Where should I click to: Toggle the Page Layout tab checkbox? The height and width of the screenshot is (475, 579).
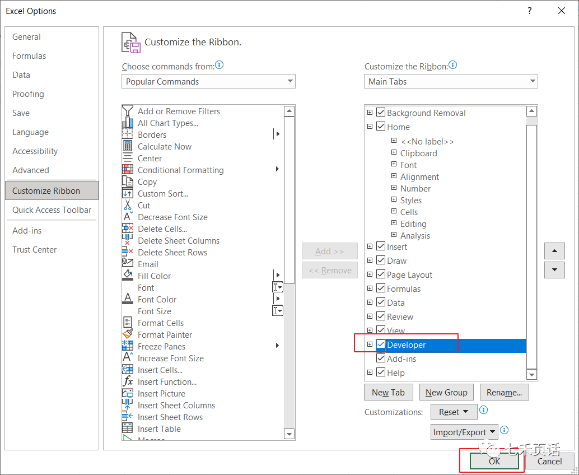coord(381,274)
